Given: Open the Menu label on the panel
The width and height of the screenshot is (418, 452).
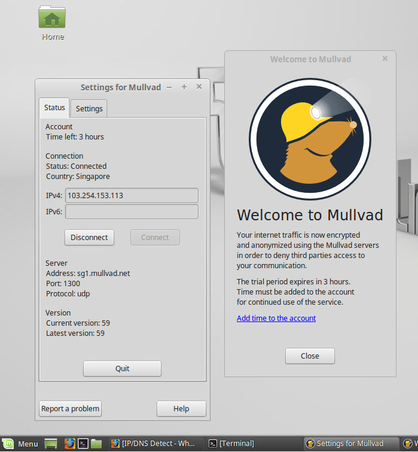Looking at the screenshot, I should click(x=28, y=444).
